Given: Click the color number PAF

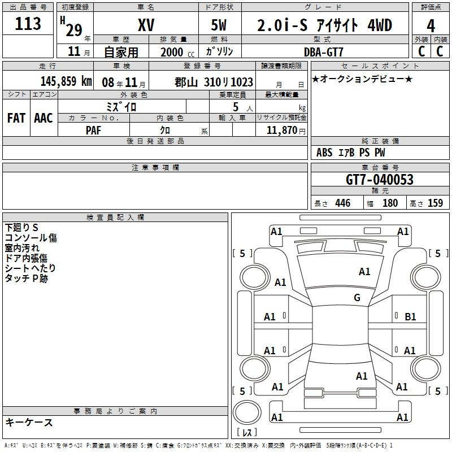Looking at the screenshot, I should pos(94,130).
